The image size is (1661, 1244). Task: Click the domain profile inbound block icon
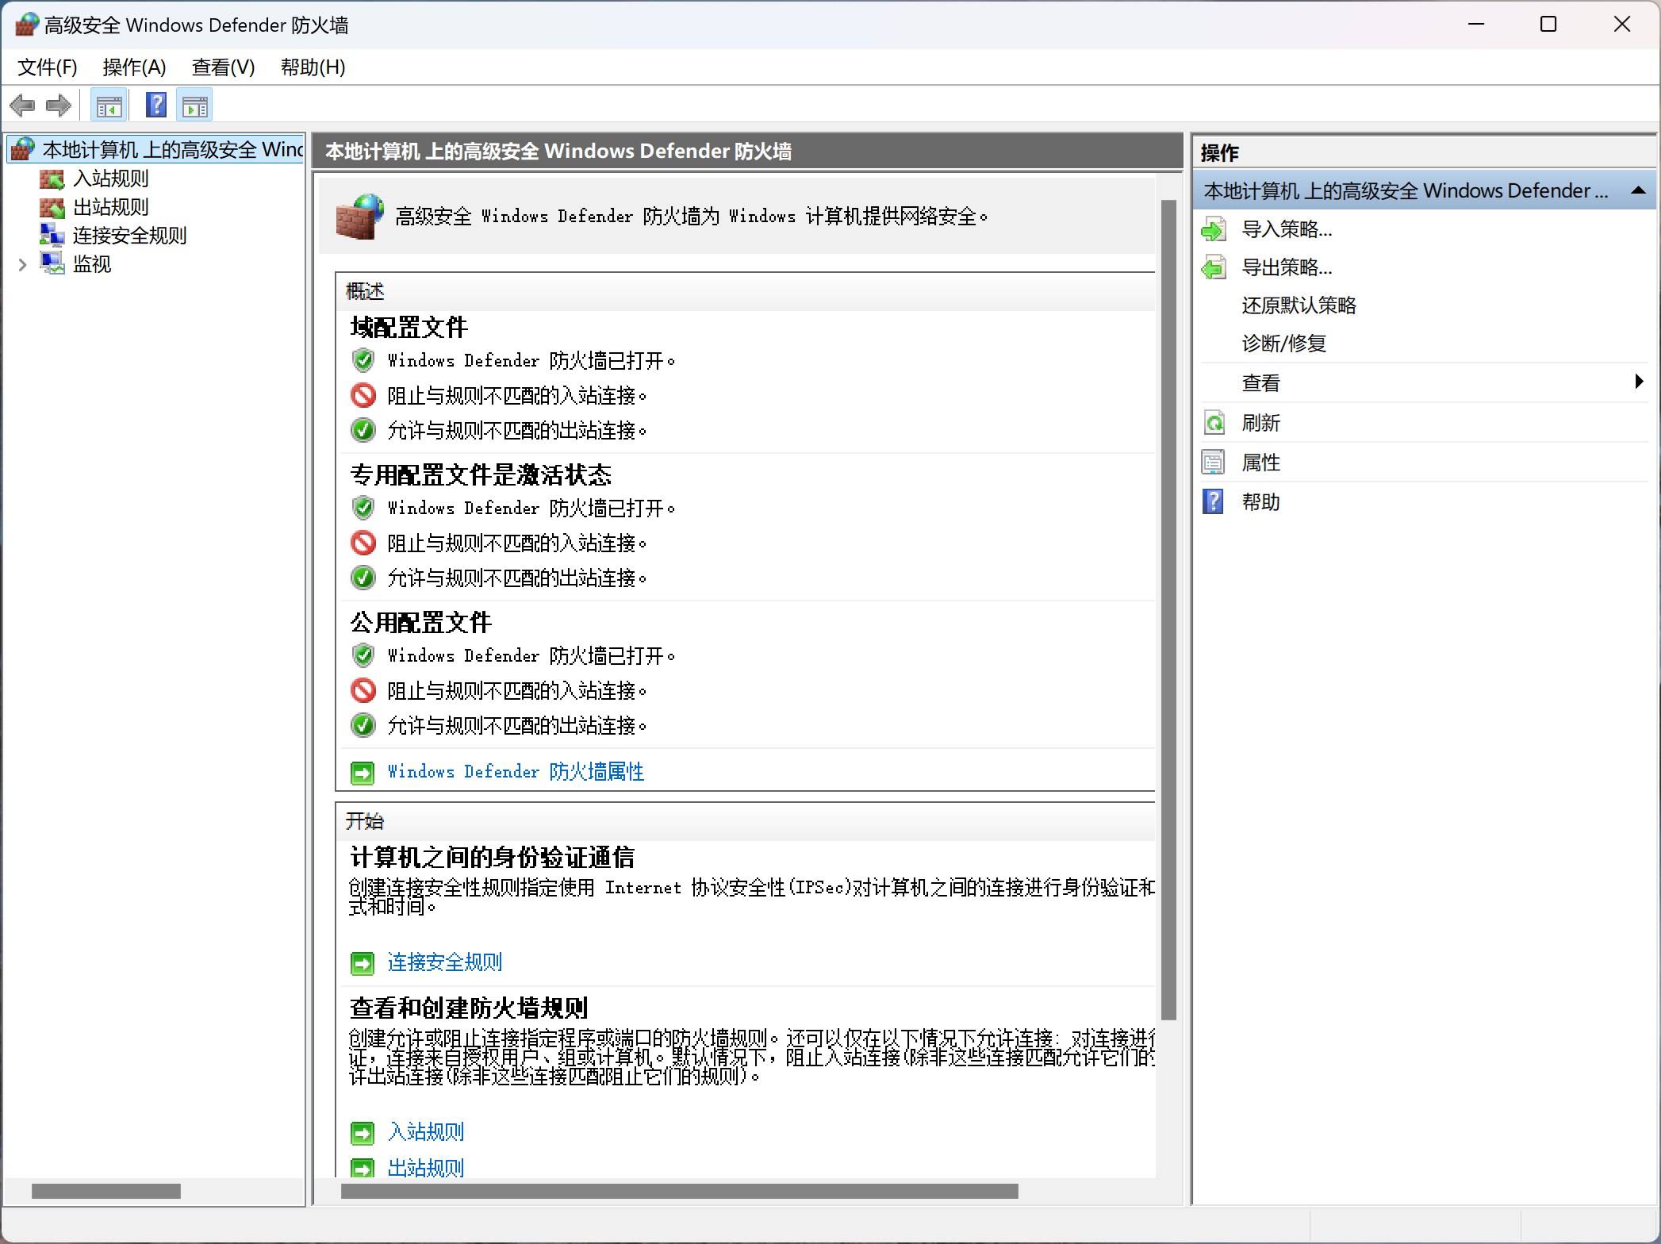[x=363, y=395]
